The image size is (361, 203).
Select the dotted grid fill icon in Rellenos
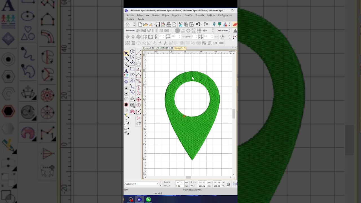click(x=199, y=30)
